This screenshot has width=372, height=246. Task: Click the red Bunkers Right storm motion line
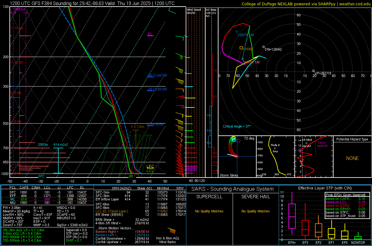(122, 232)
